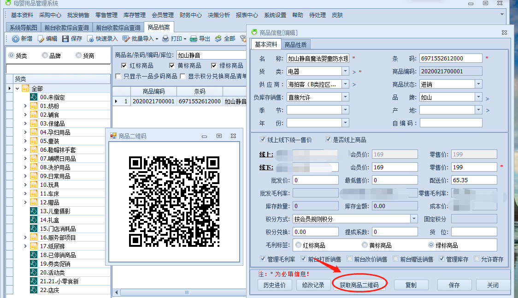The width and height of the screenshot is (518, 298).
Task: Open the 商品状态 dropdown
Action: (478, 84)
